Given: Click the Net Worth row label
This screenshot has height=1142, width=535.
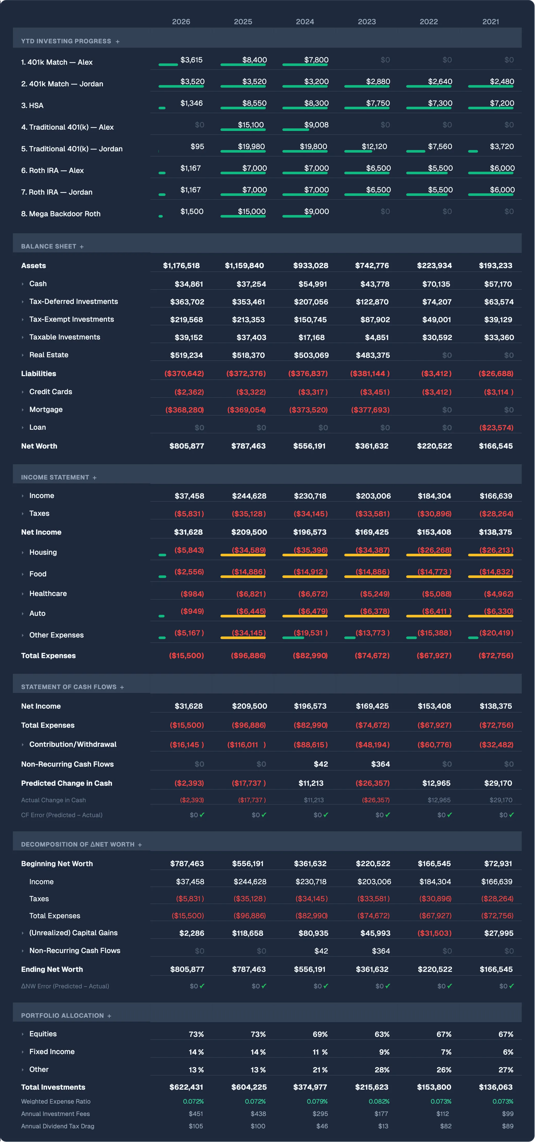Looking at the screenshot, I should coord(39,446).
